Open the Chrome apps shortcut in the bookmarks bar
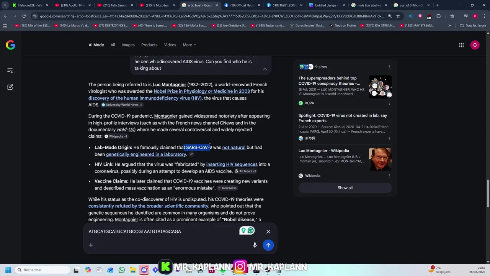 click(x=5, y=25)
